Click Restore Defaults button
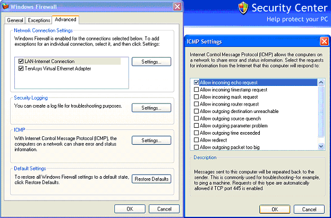 [151, 179]
